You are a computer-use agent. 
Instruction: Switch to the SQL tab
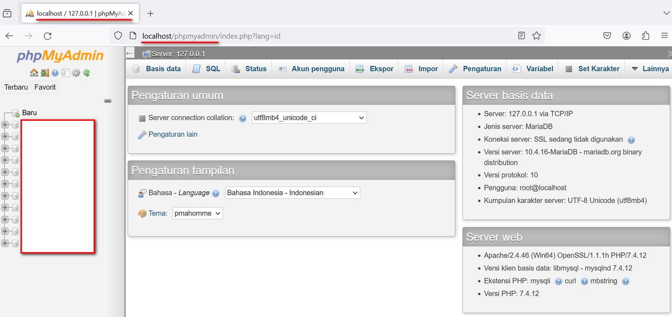(x=206, y=69)
